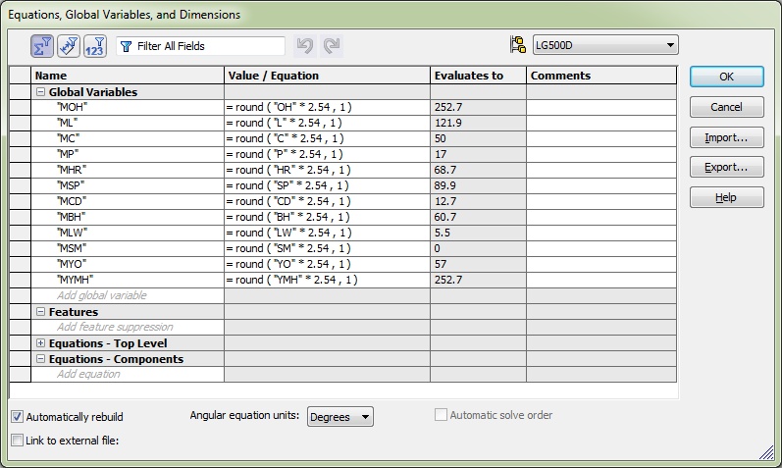Click the Add global variable cell

click(128, 295)
